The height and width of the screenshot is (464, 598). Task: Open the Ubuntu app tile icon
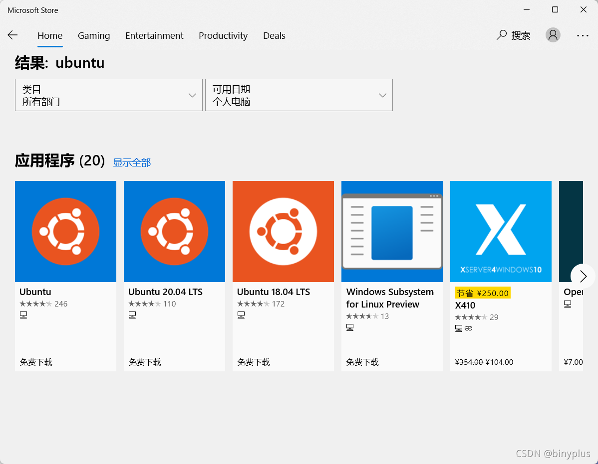pyautogui.click(x=65, y=231)
